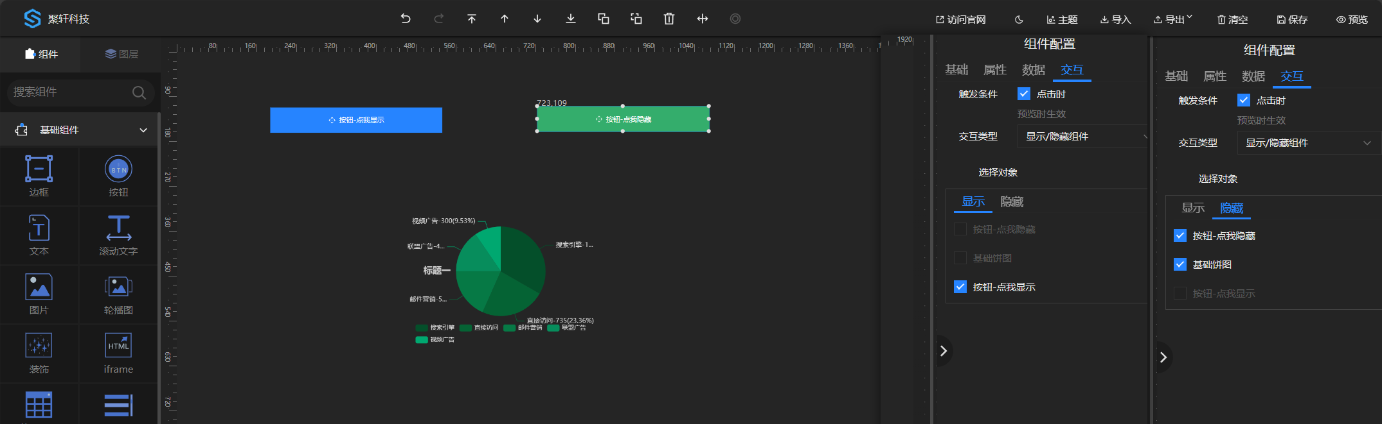Click the dashed-square group icon
The height and width of the screenshot is (424, 1382).
[x=636, y=19]
